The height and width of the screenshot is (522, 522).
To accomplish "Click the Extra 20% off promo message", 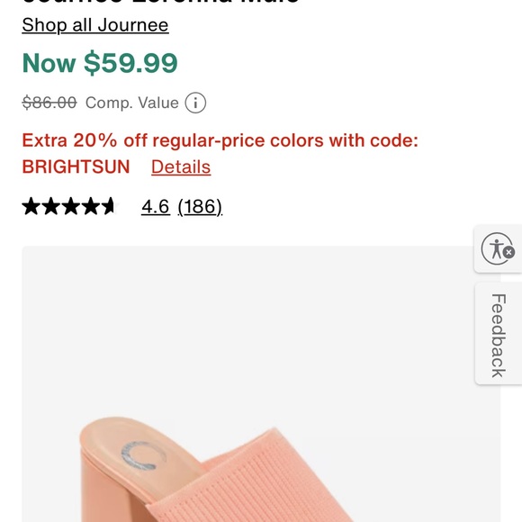I will pyautogui.click(x=220, y=140).
